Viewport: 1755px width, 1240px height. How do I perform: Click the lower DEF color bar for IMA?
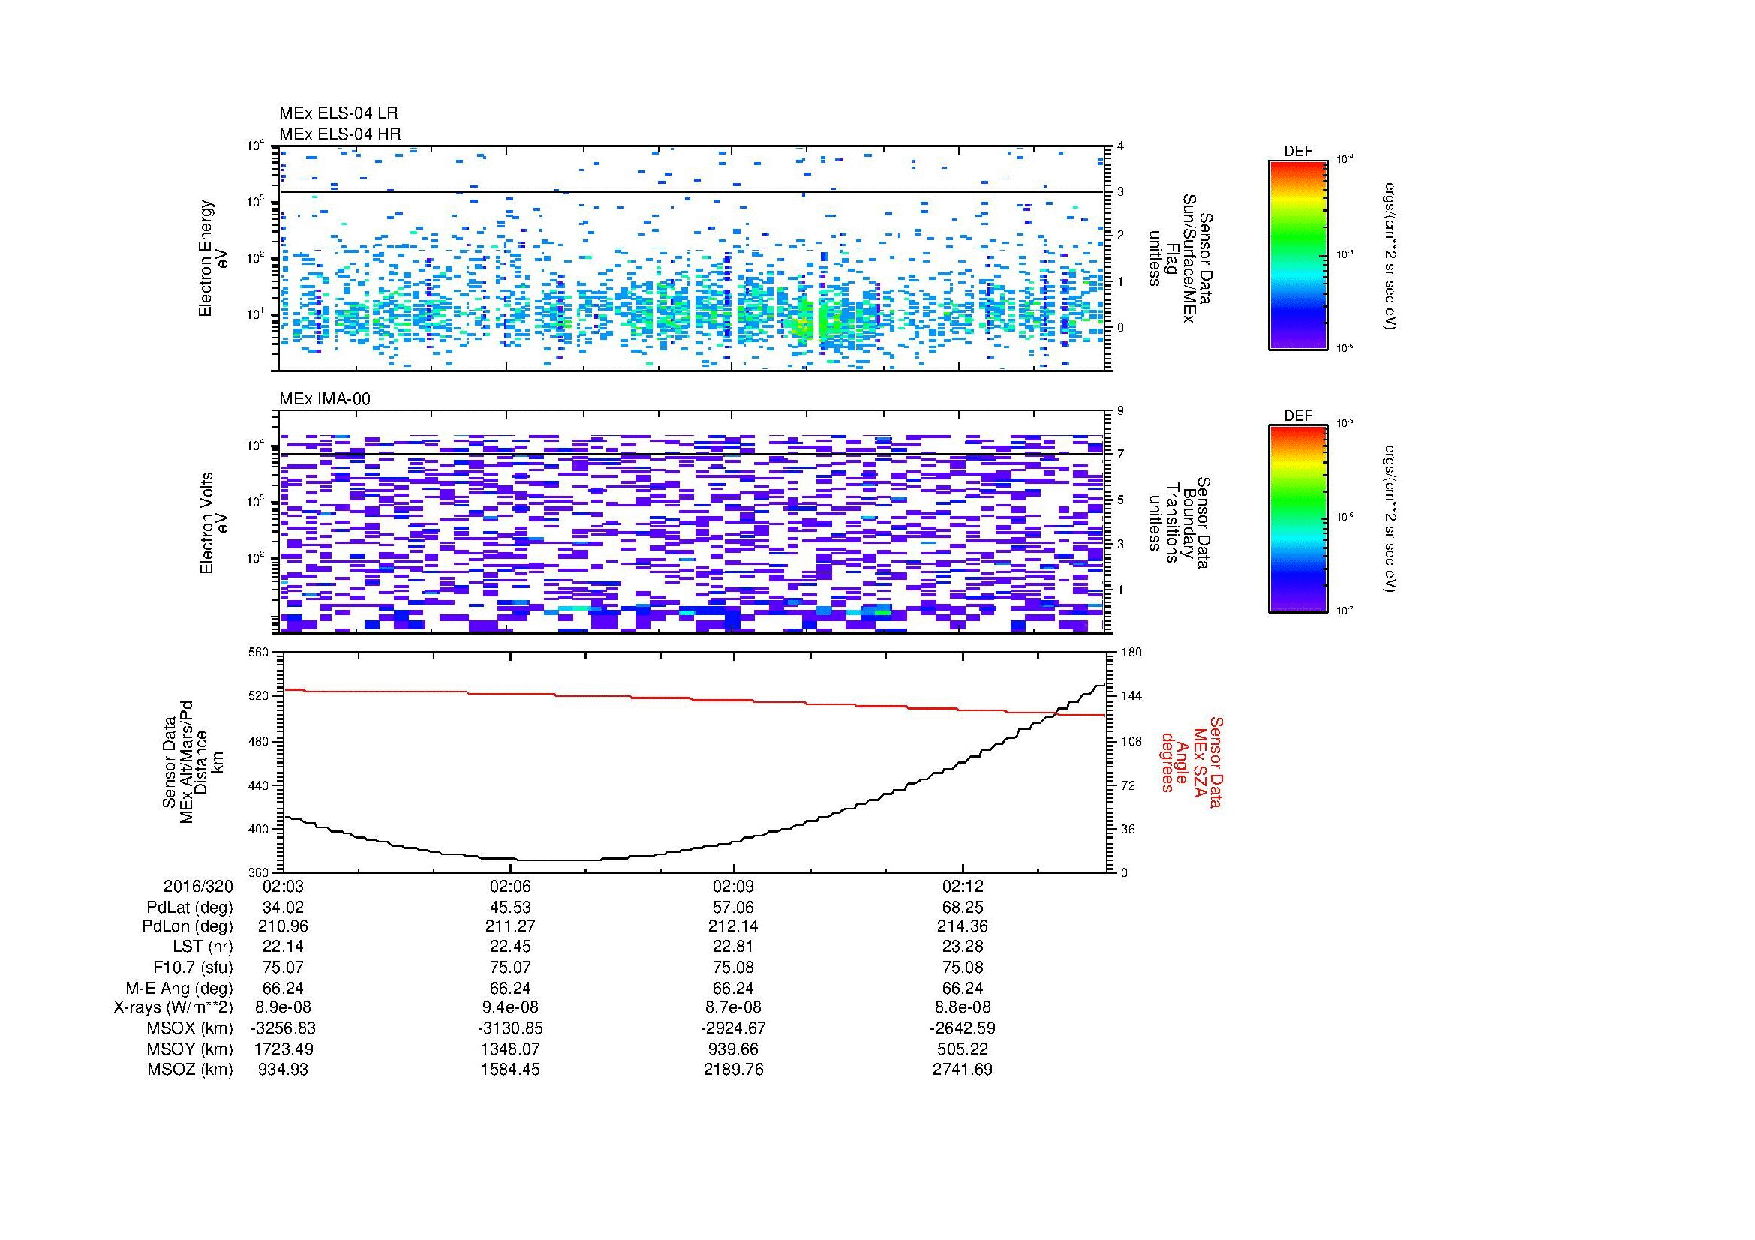point(1298,519)
